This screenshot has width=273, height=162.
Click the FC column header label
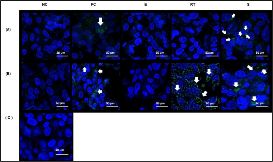94,5
